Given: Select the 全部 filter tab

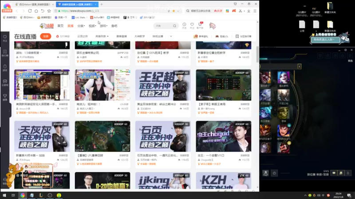Looking at the screenshot, I should pyautogui.click(x=46, y=36).
